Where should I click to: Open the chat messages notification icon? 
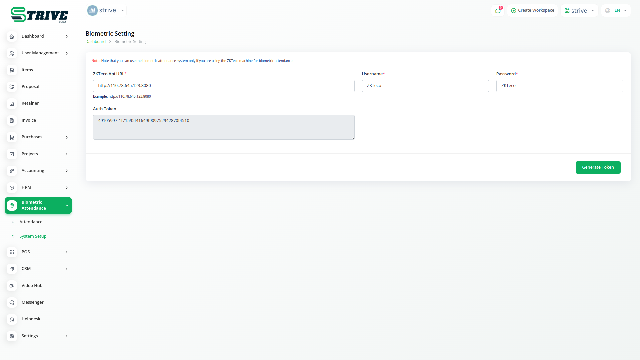tap(498, 11)
